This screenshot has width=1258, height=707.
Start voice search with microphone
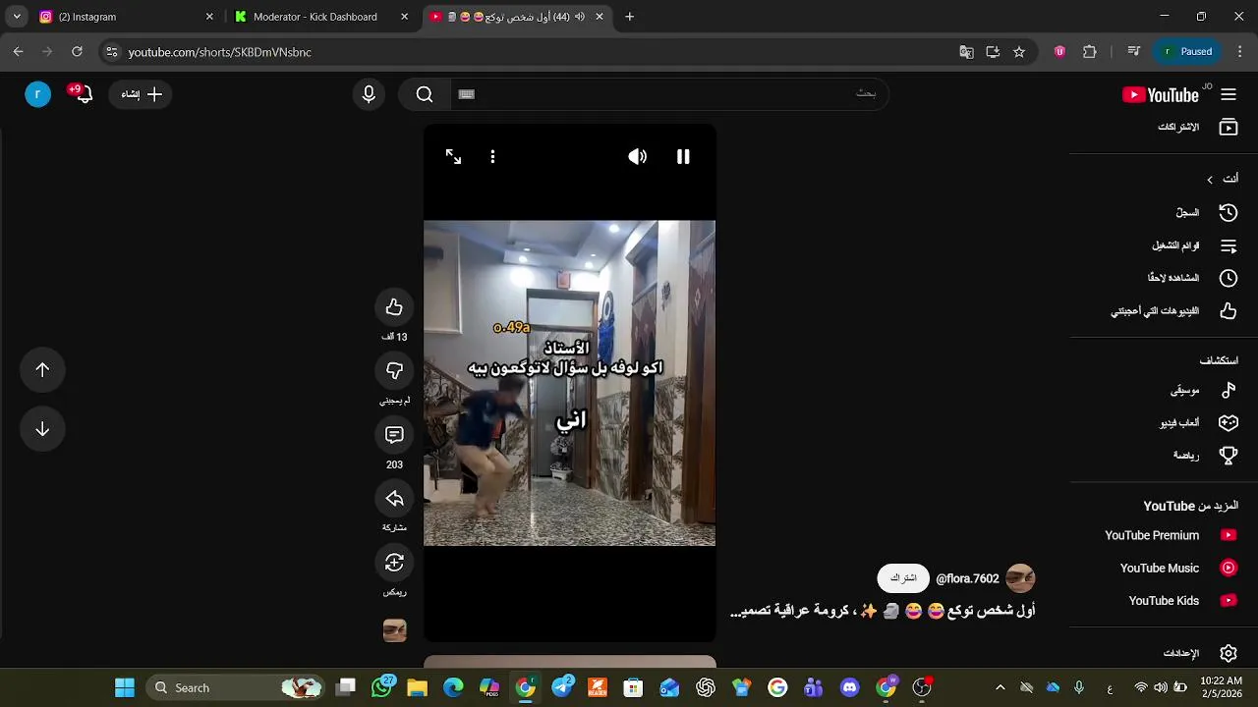tap(369, 94)
